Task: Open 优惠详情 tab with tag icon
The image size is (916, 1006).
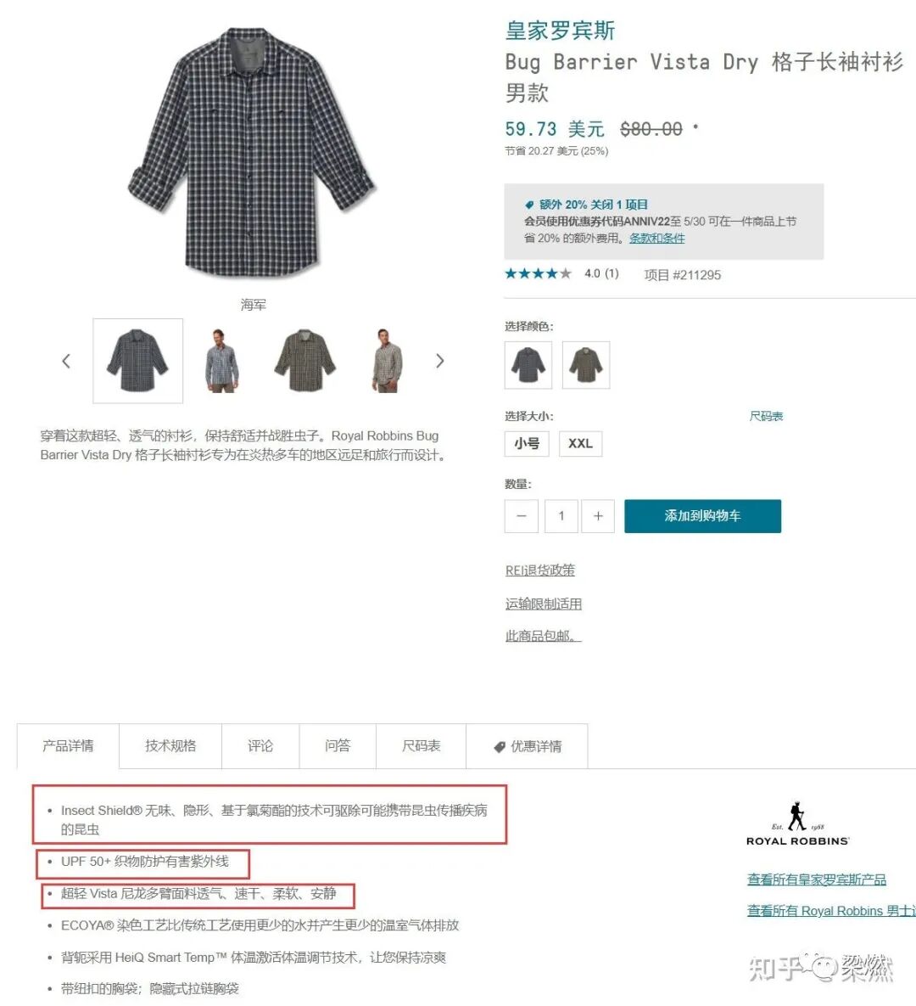Action: (527, 746)
